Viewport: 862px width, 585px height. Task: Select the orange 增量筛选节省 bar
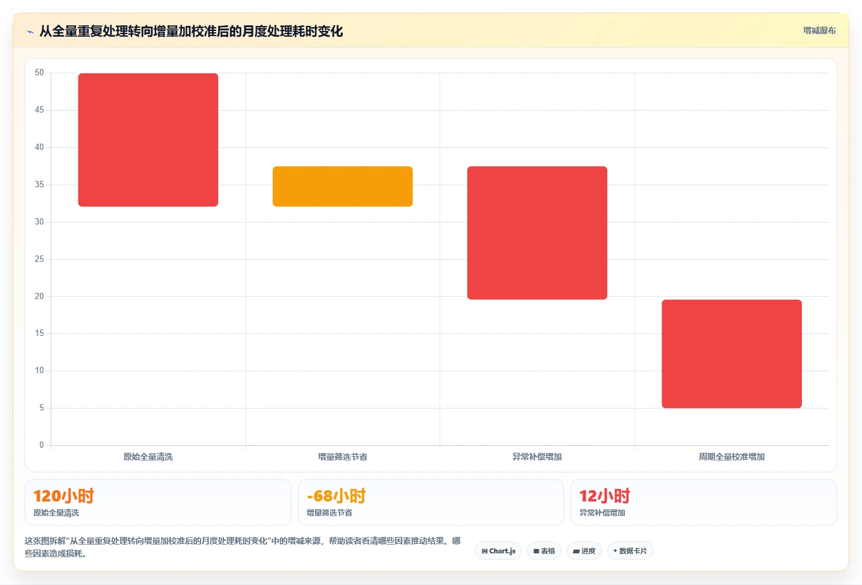tap(343, 187)
